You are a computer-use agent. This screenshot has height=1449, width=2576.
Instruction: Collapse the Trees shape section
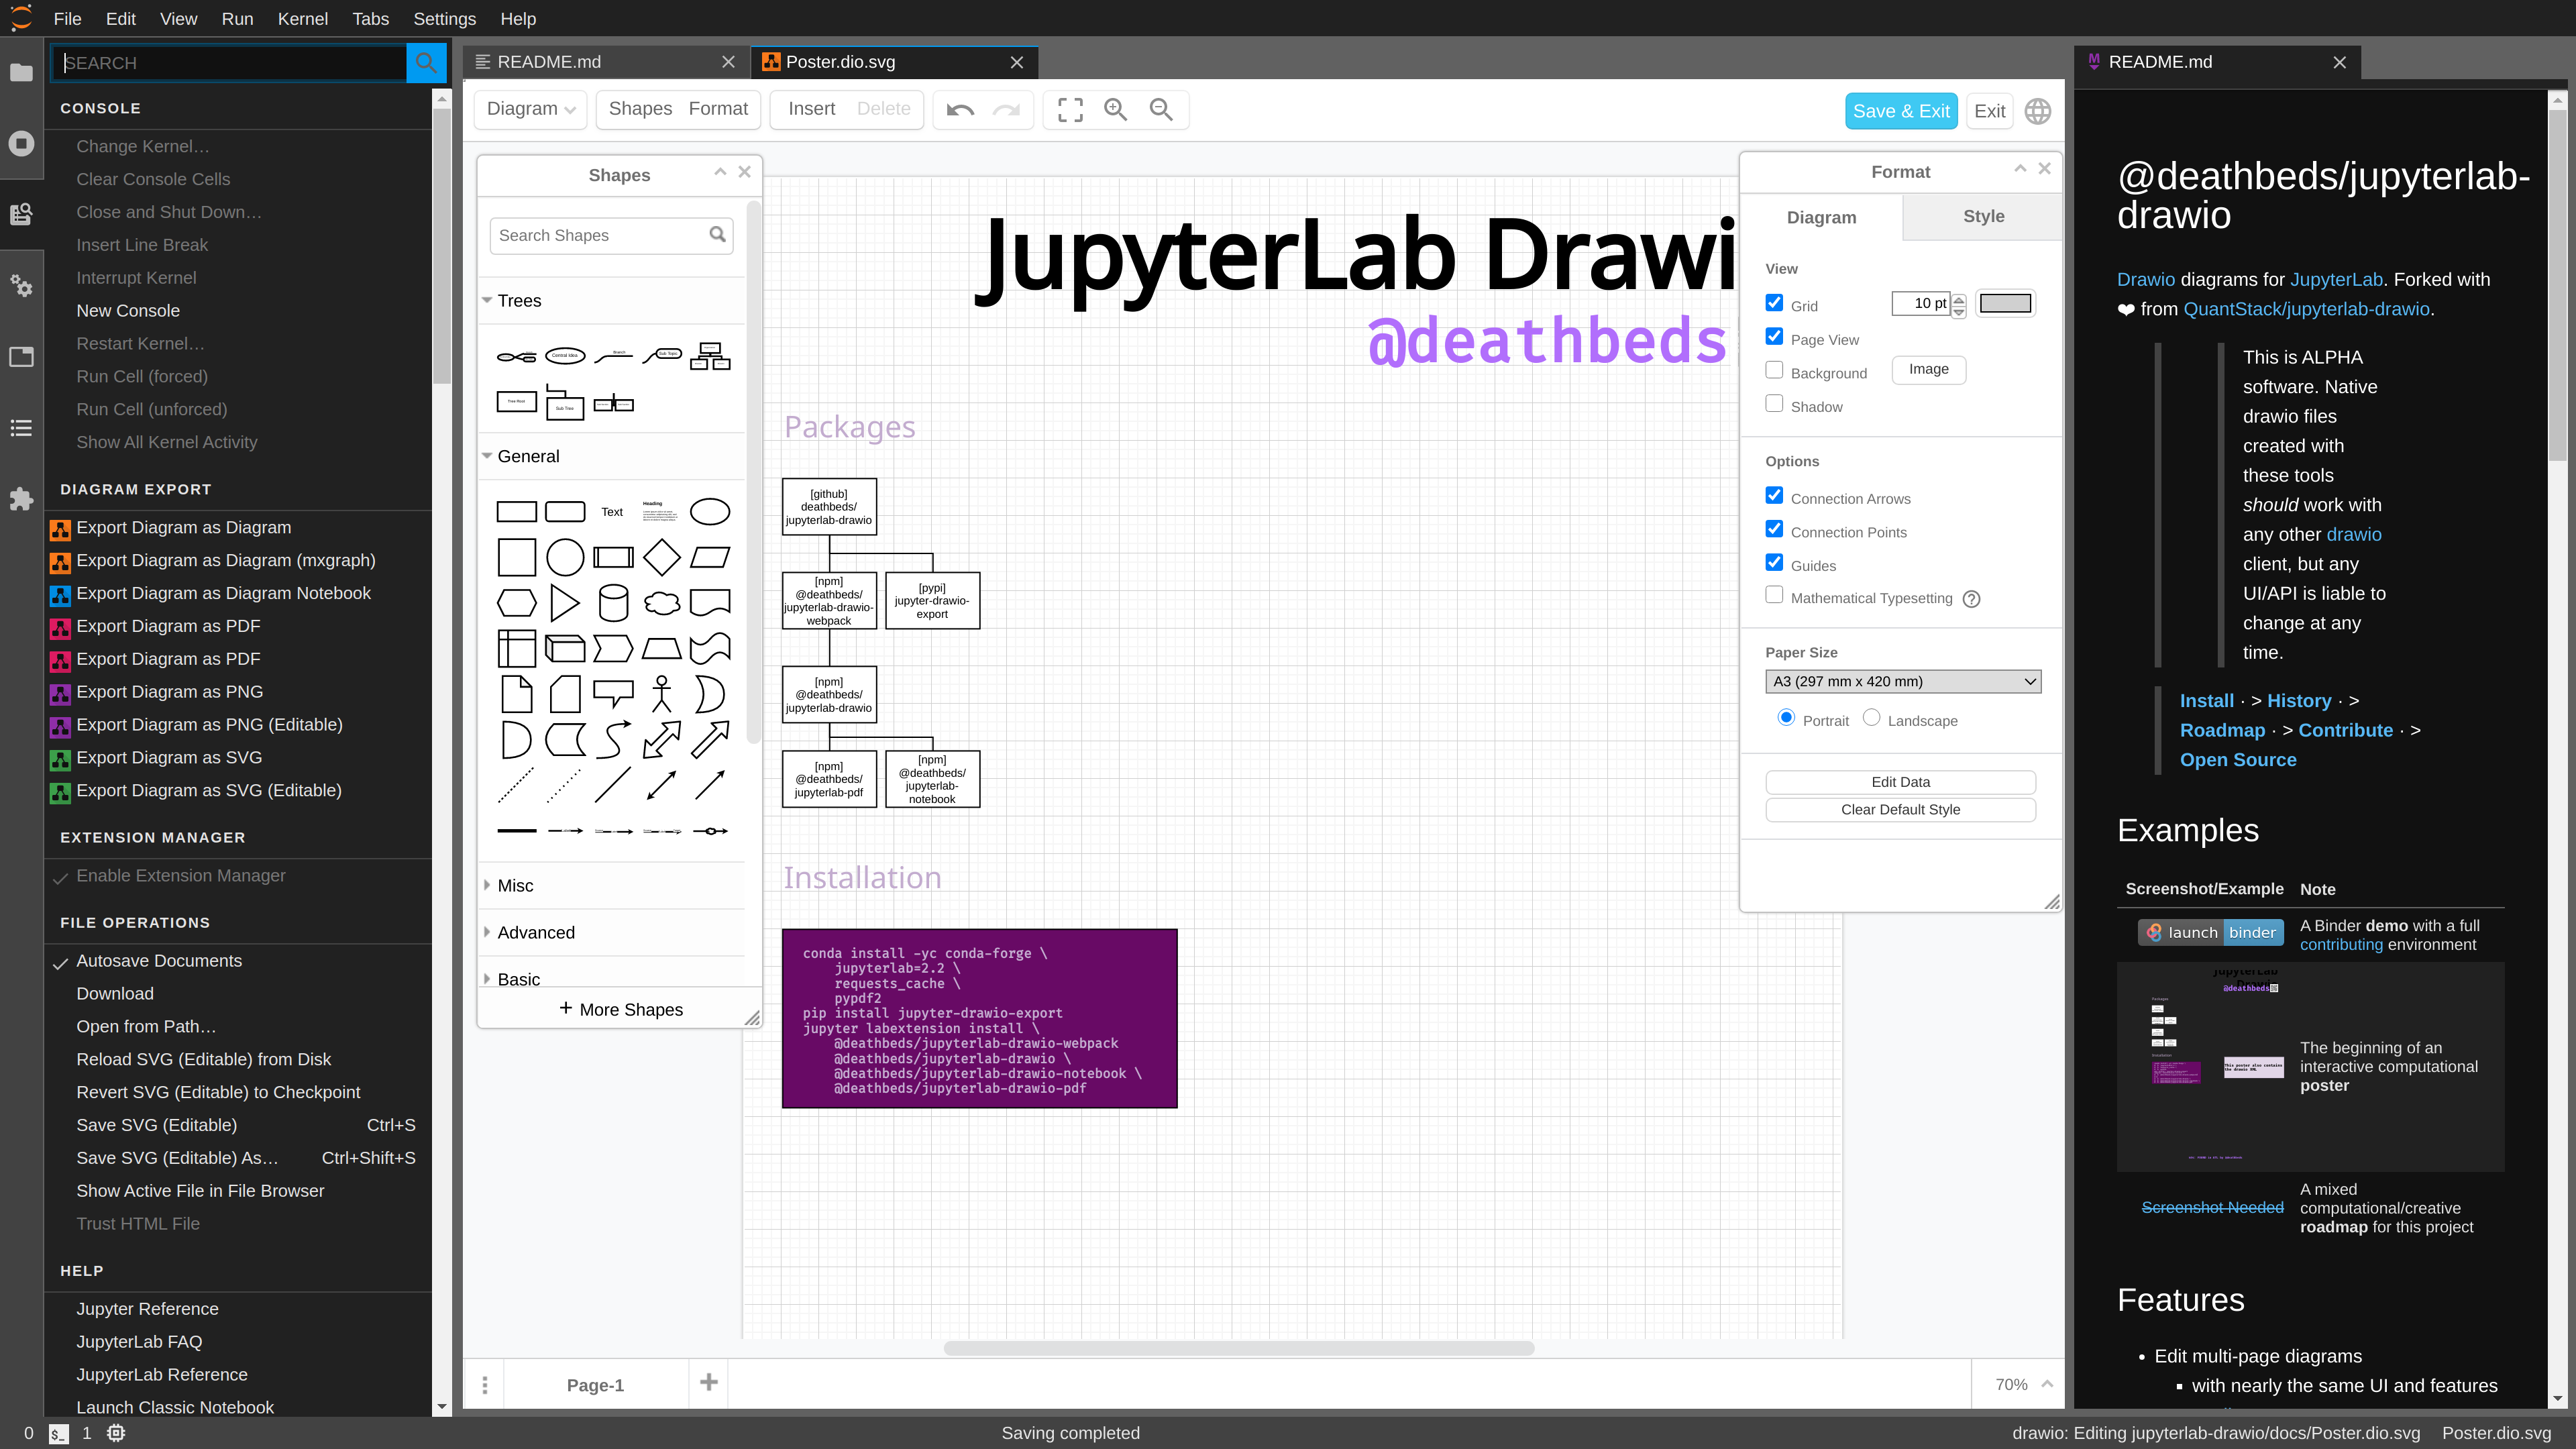[x=487, y=300]
